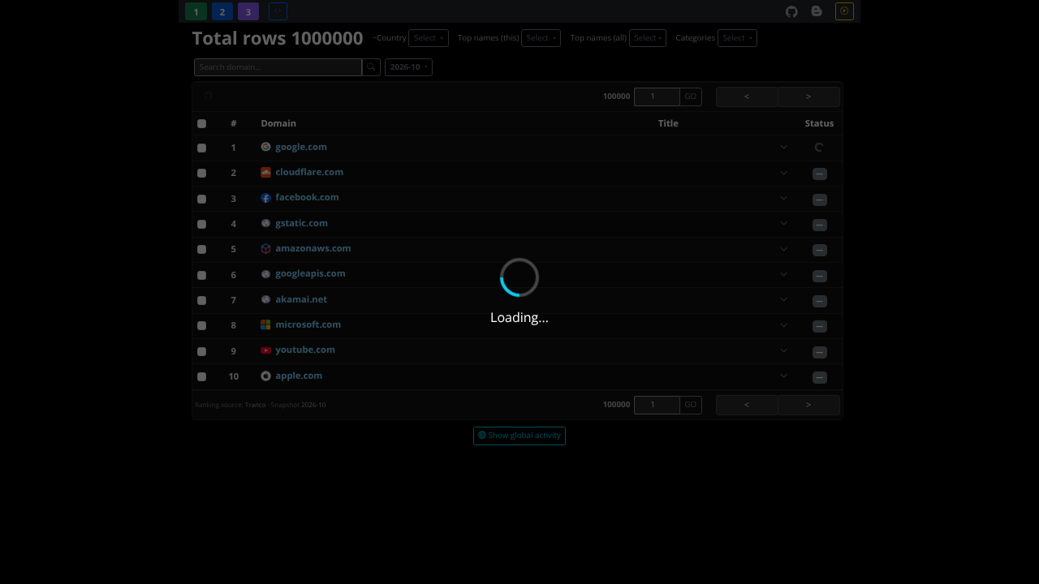
Task: Click the Title column header
Action: pyautogui.click(x=668, y=123)
